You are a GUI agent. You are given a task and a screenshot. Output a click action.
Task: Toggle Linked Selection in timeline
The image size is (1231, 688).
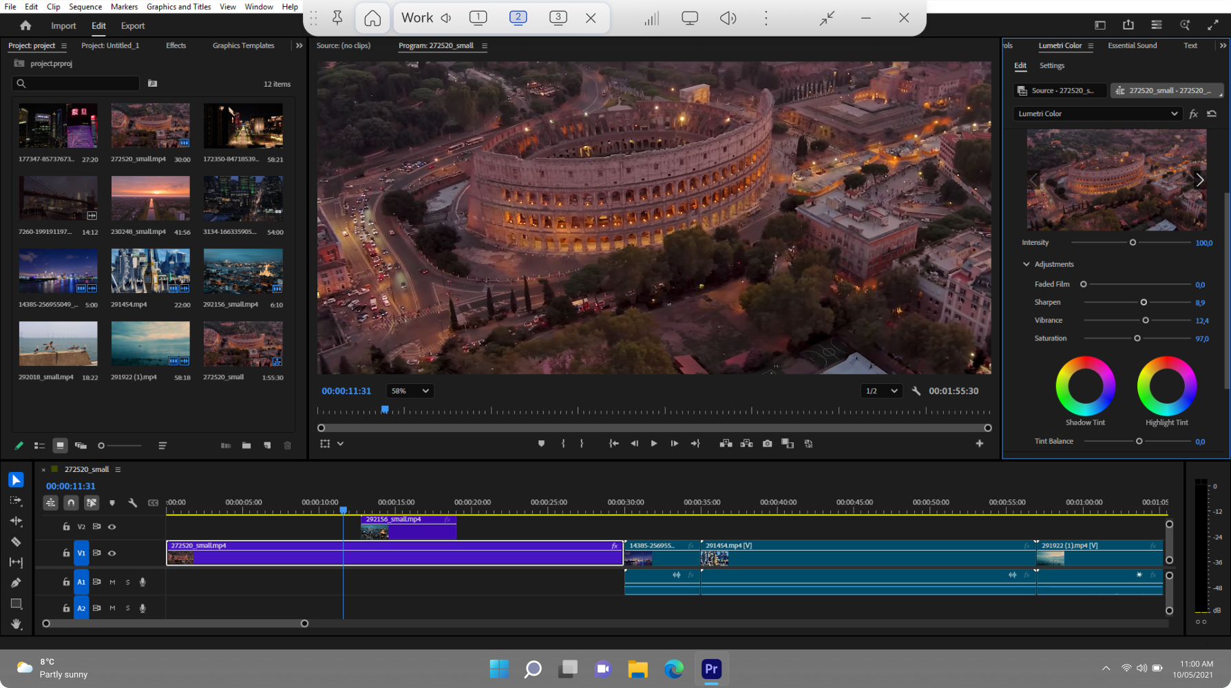[x=92, y=503]
